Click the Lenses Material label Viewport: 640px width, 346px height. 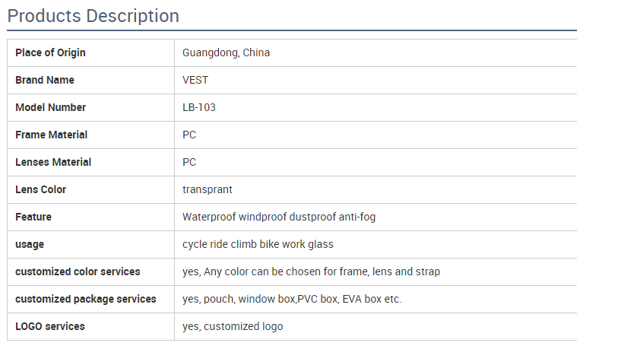pyautogui.click(x=53, y=162)
